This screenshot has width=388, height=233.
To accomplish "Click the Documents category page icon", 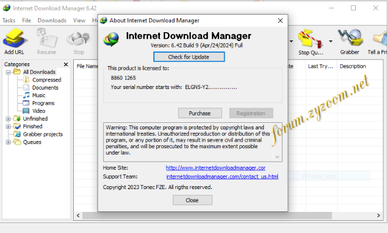I will [x=26, y=87].
